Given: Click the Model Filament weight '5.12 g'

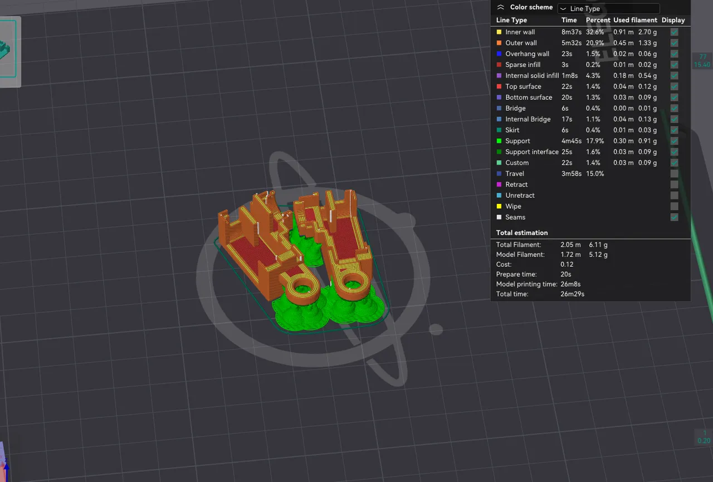Looking at the screenshot, I should [x=598, y=255].
